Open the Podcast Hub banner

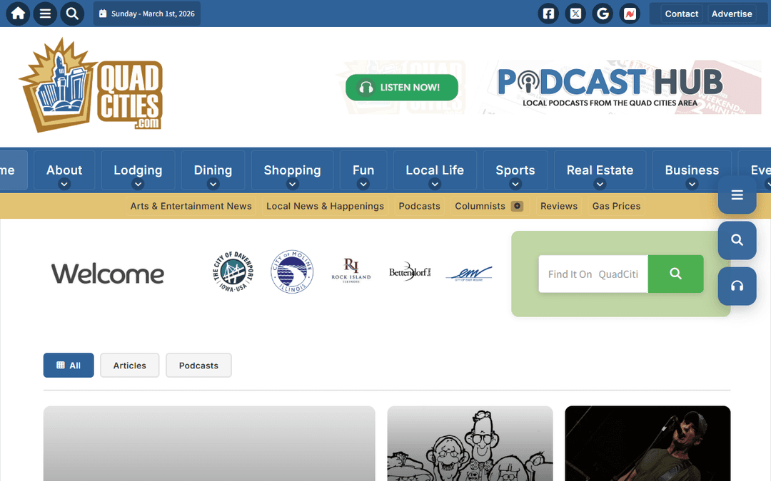click(x=610, y=88)
